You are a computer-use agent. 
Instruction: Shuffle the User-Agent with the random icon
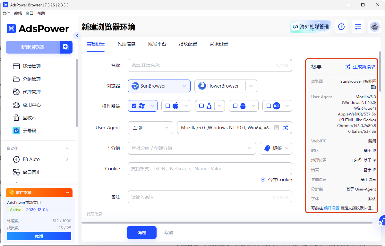tap(285, 127)
